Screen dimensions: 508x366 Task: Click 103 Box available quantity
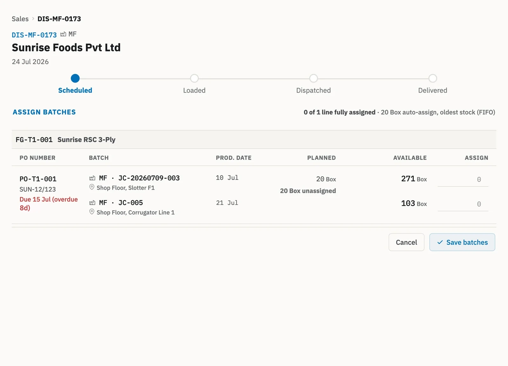(414, 204)
